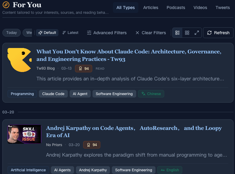Viewport: 235px width, 174px height.
Task: Switch to the Podcasts tab
Action: 176,7
